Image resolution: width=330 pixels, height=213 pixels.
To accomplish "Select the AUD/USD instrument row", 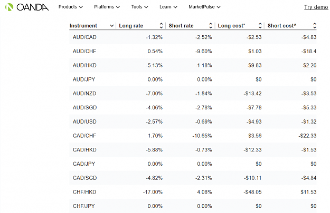I will pos(193,121).
